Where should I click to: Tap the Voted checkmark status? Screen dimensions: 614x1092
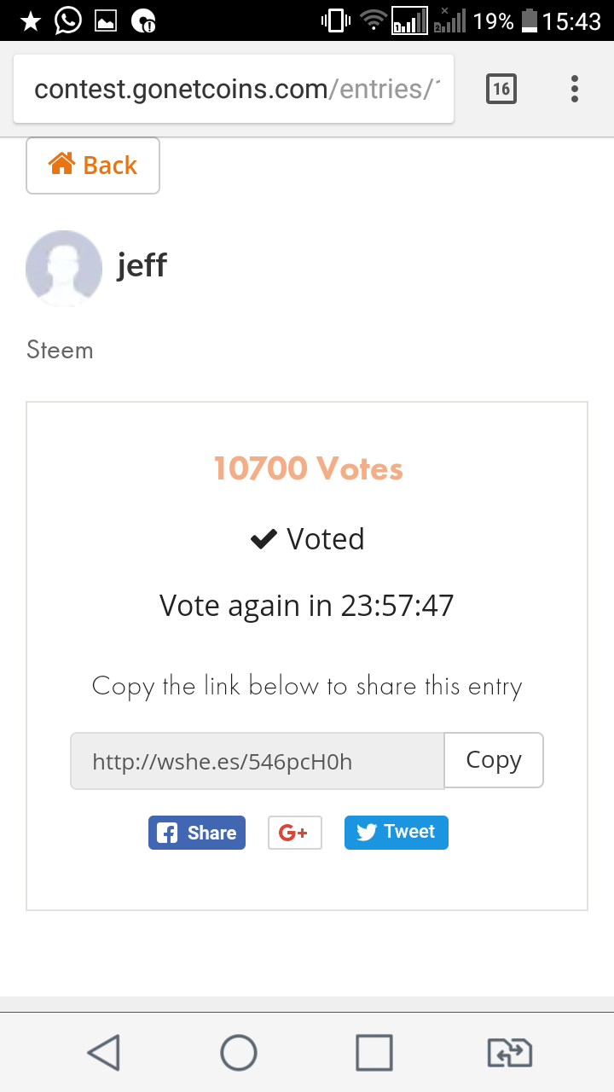308,539
